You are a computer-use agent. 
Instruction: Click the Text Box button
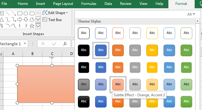tap(52, 20)
